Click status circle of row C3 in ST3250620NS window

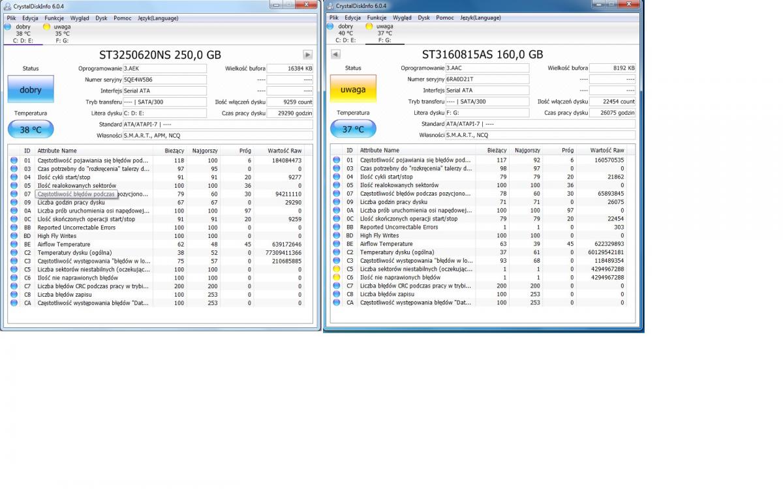pyautogui.click(x=14, y=261)
